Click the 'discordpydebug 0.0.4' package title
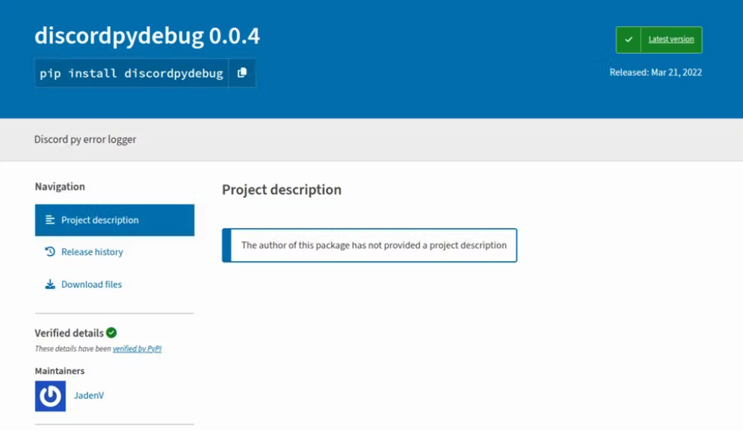The height and width of the screenshot is (438, 743). tap(147, 36)
